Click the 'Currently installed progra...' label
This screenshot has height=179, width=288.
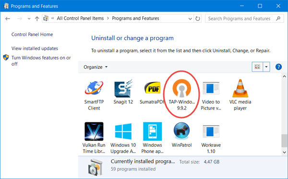click(143, 161)
